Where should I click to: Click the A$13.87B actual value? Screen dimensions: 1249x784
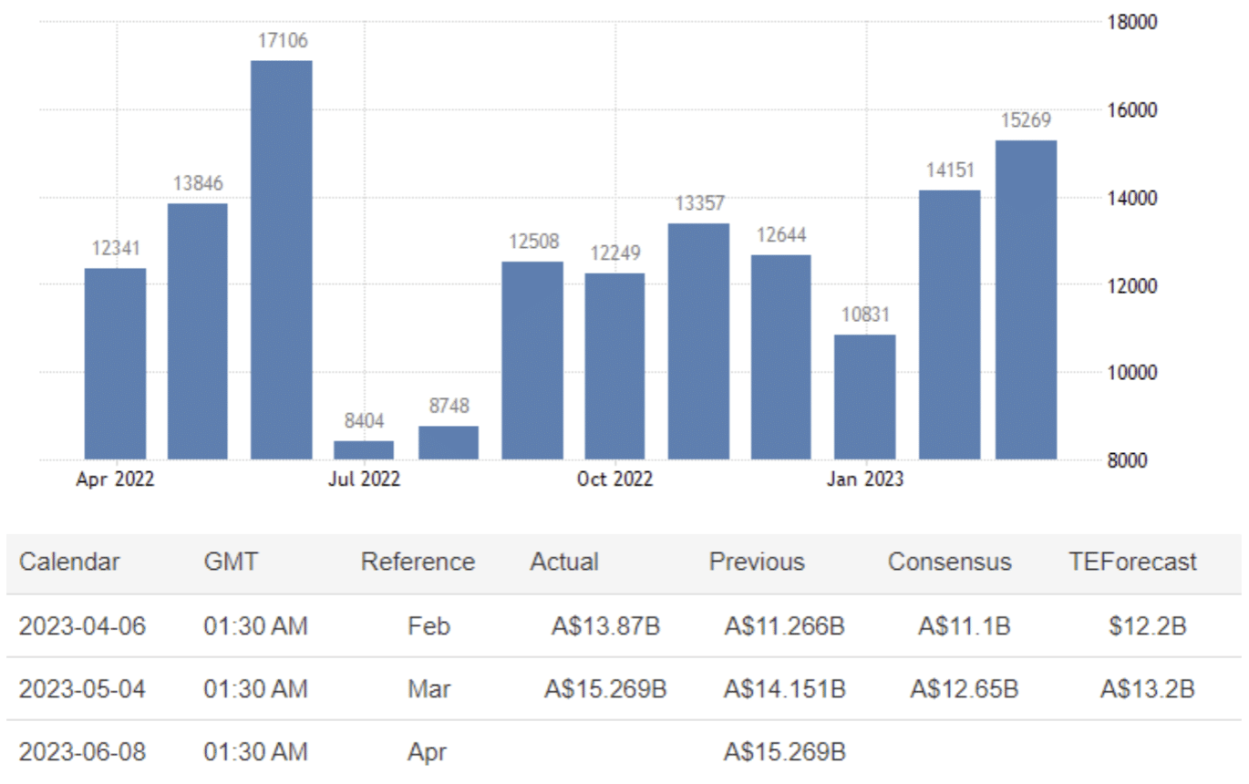point(605,626)
